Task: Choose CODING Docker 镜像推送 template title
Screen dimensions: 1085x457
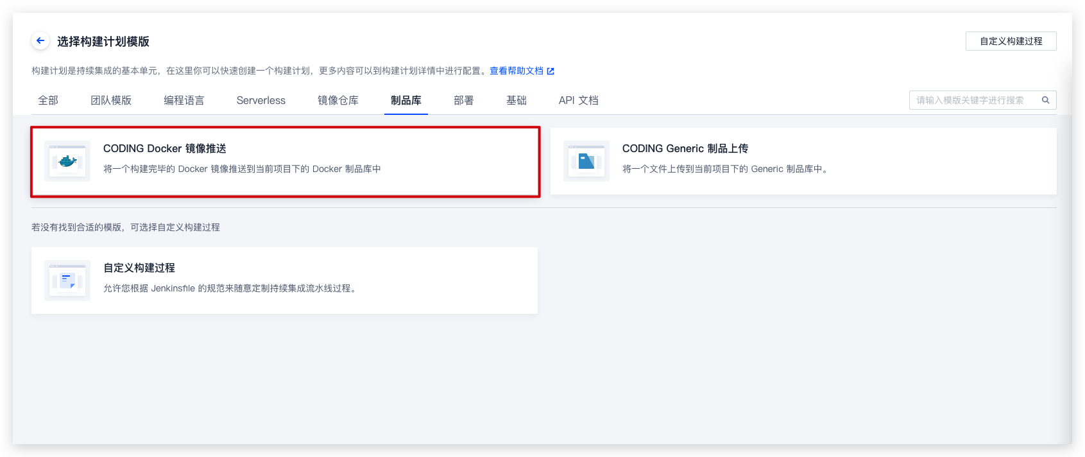Action: [165, 148]
